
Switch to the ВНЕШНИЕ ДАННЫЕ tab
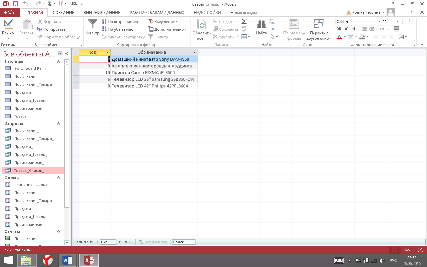point(102,13)
